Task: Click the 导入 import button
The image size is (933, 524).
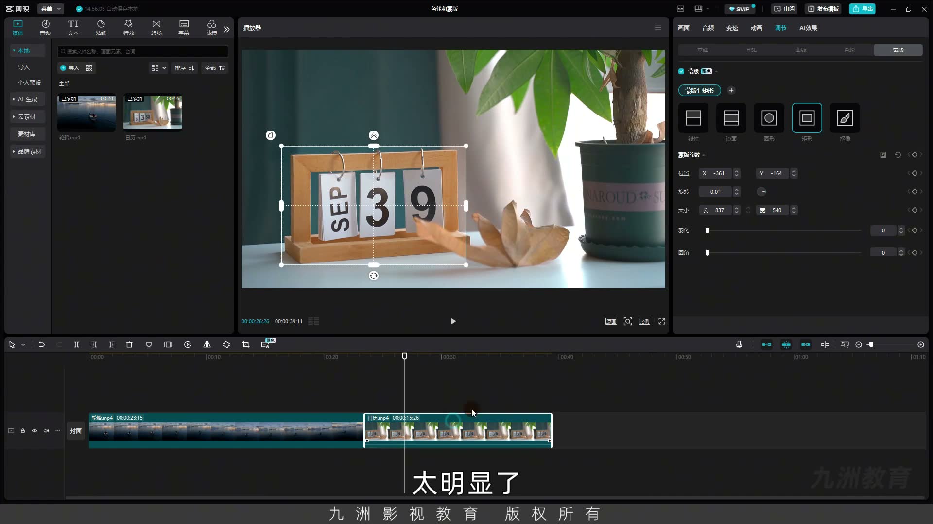Action: tap(69, 68)
